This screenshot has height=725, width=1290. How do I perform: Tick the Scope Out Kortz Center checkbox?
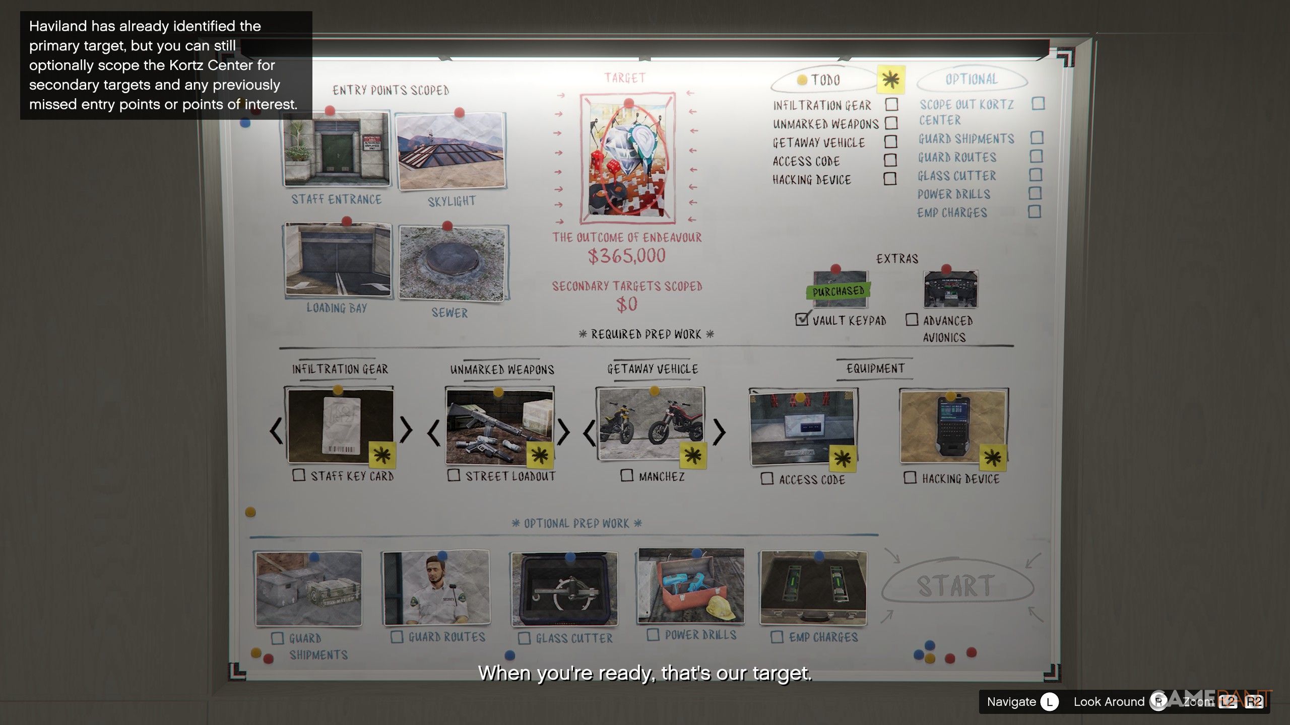[x=1038, y=103]
